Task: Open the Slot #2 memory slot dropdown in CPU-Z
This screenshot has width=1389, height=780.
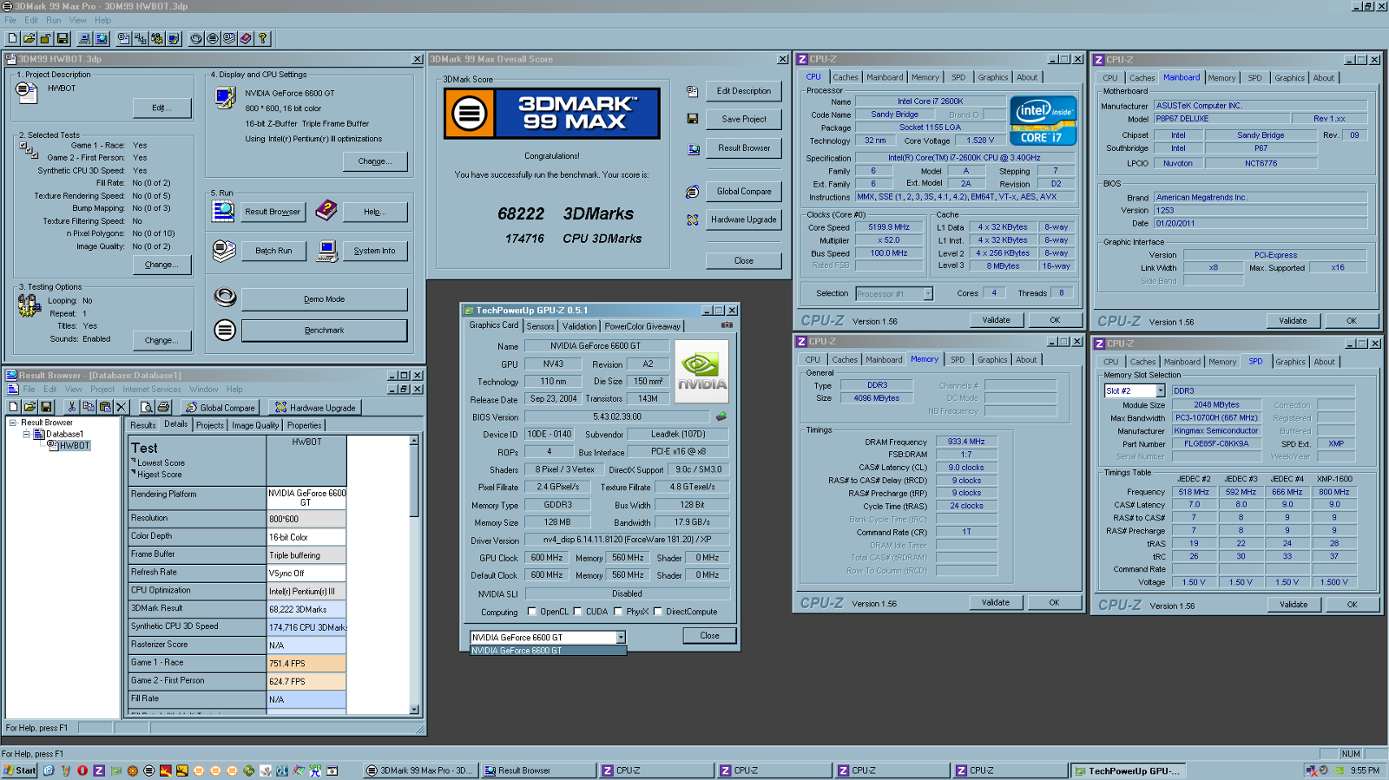Action: [x=1160, y=391]
